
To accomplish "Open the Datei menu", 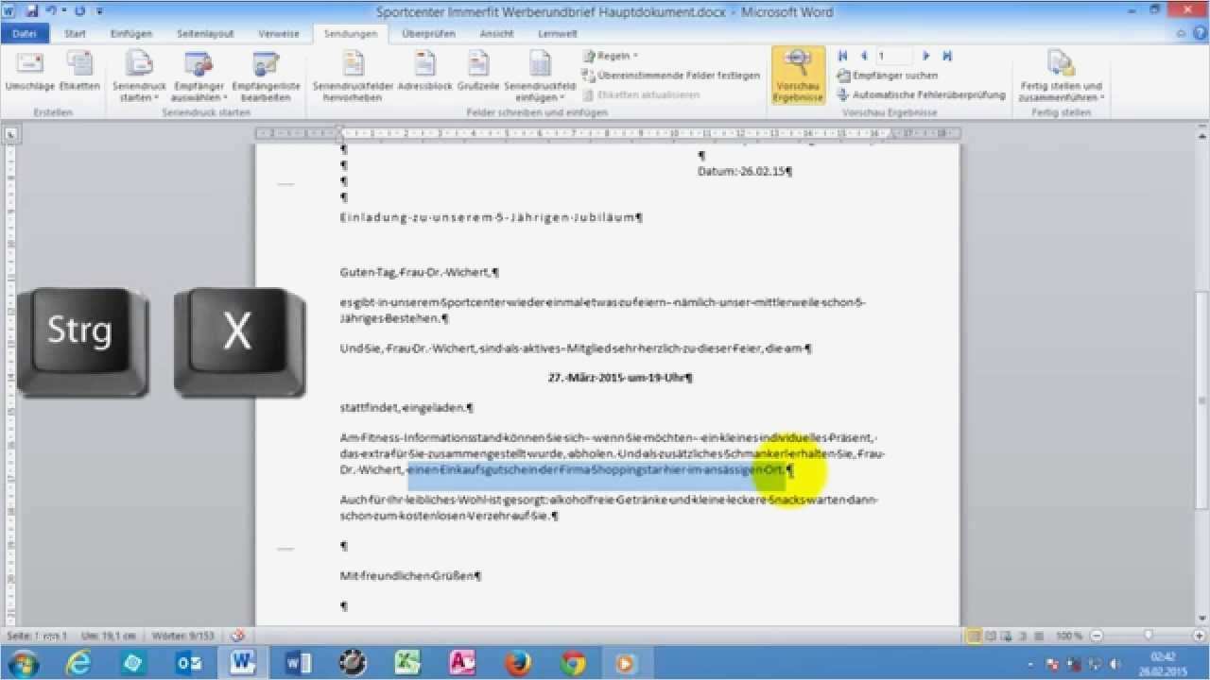I will (x=24, y=33).
